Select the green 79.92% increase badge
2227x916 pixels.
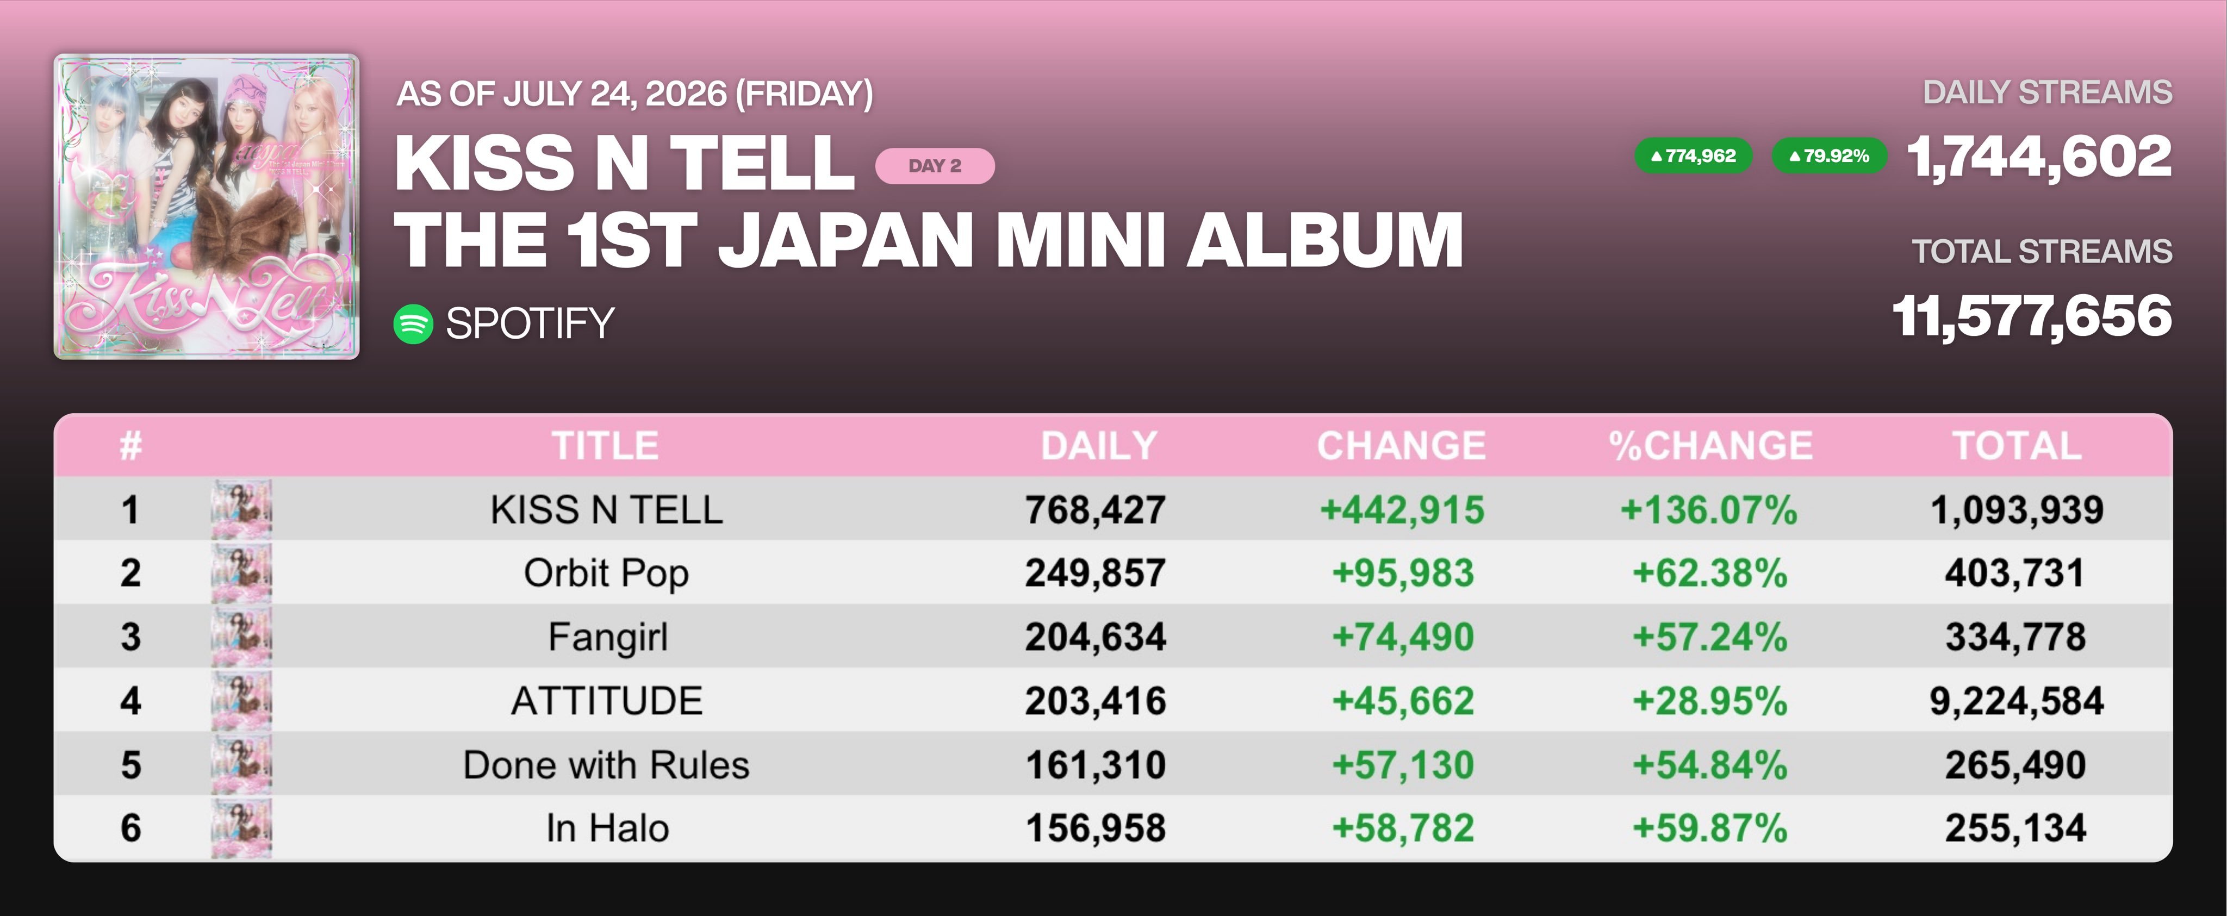tap(1830, 155)
